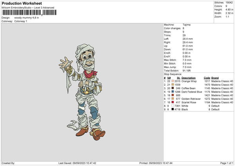This screenshot has height=166, width=235.
Task: Click the design name 'woody mummy 4,8 in'
Action: click(x=27, y=18)
